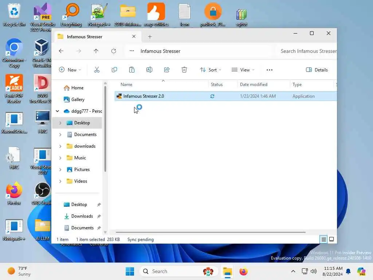Select Gallery in the navigation pane

click(78, 100)
